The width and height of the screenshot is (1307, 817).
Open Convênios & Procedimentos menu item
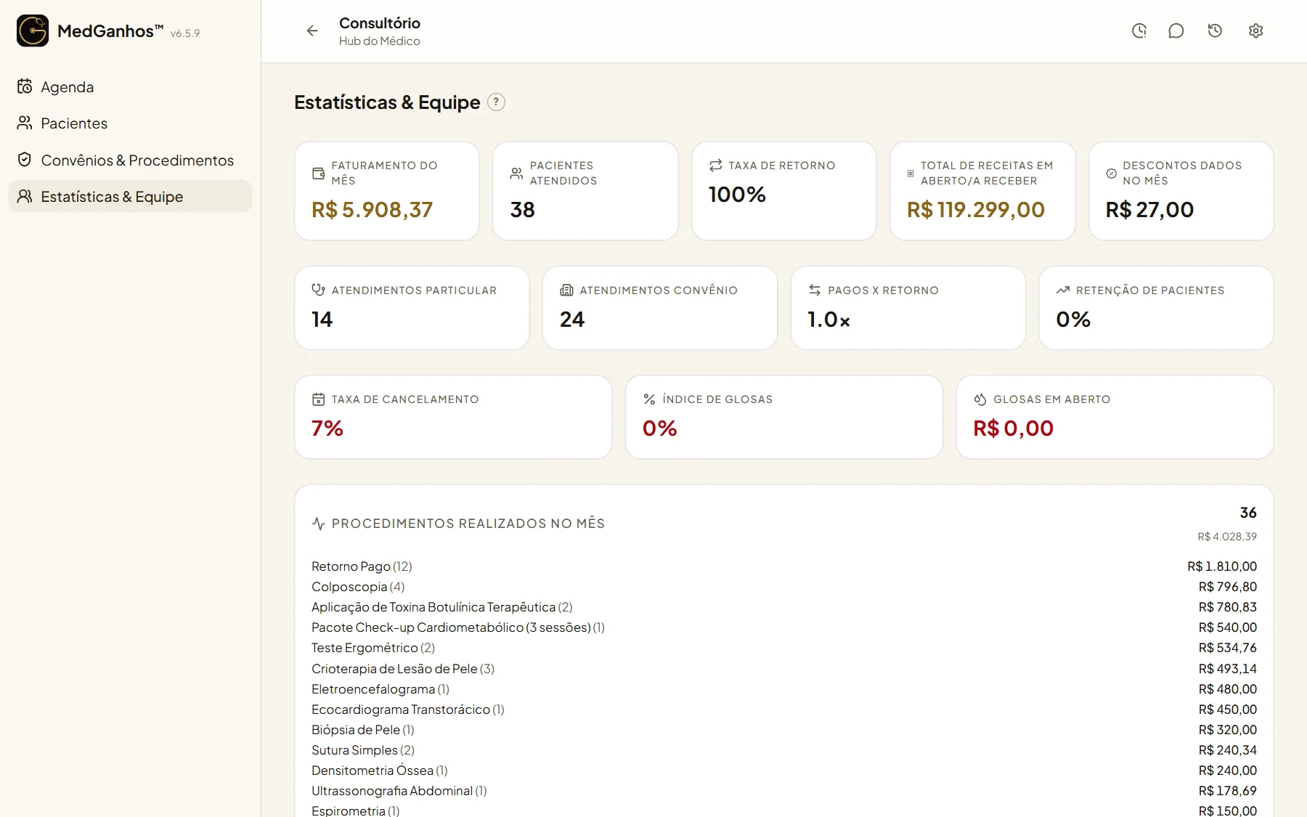point(130,160)
